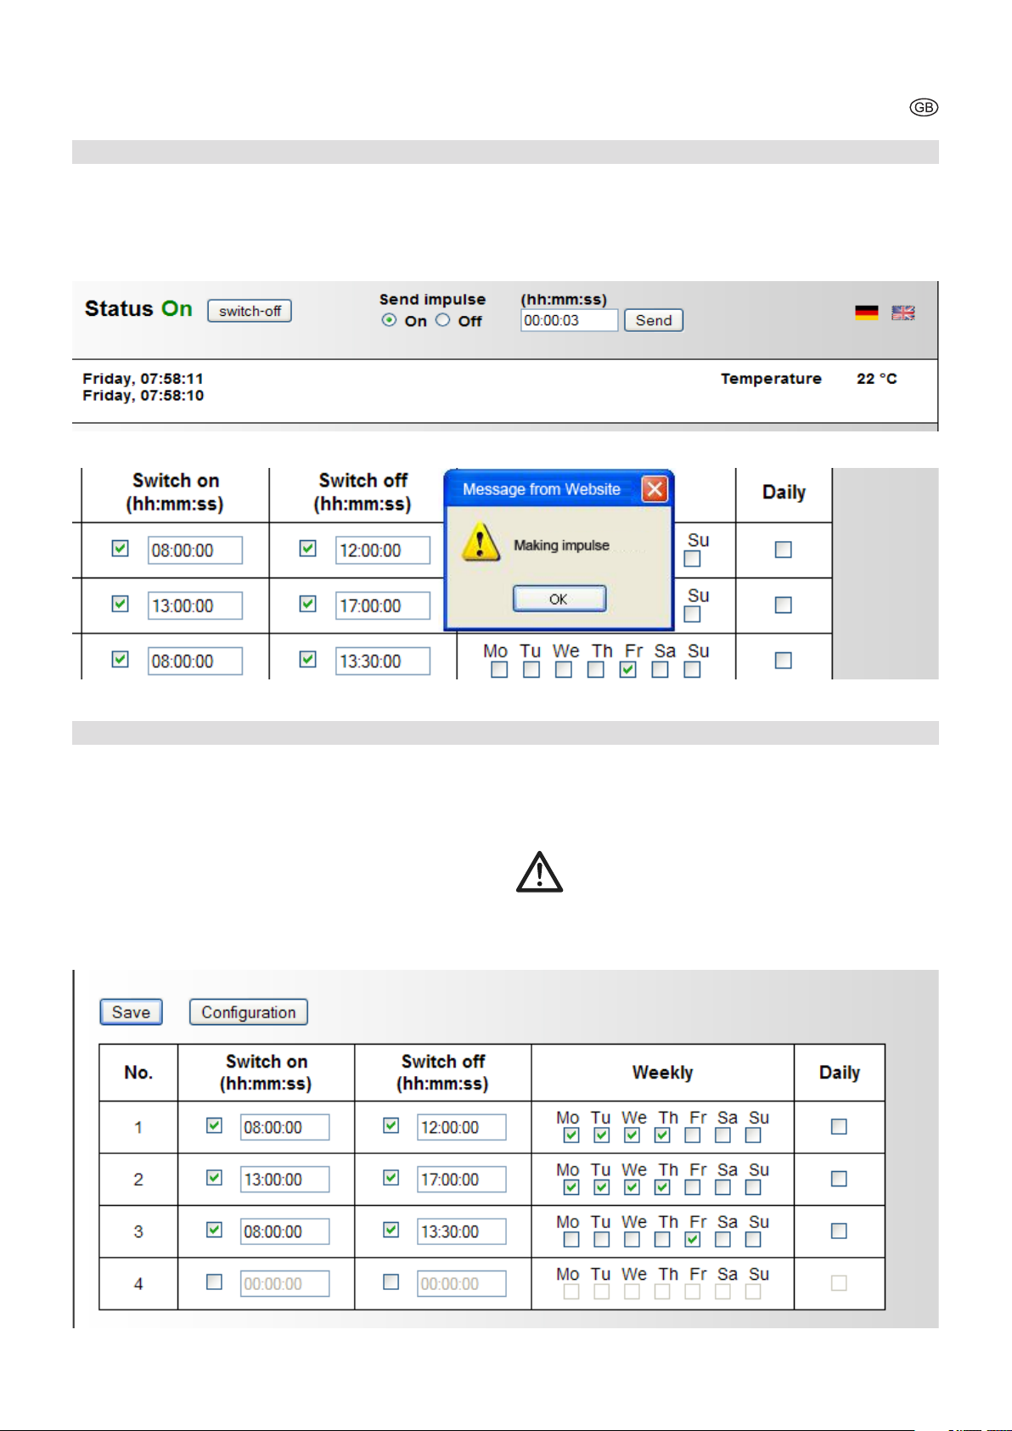This screenshot has width=1012, height=1431.
Task: Click row 1 Switch on time 08:00:00
Action: pyautogui.click(x=284, y=1127)
